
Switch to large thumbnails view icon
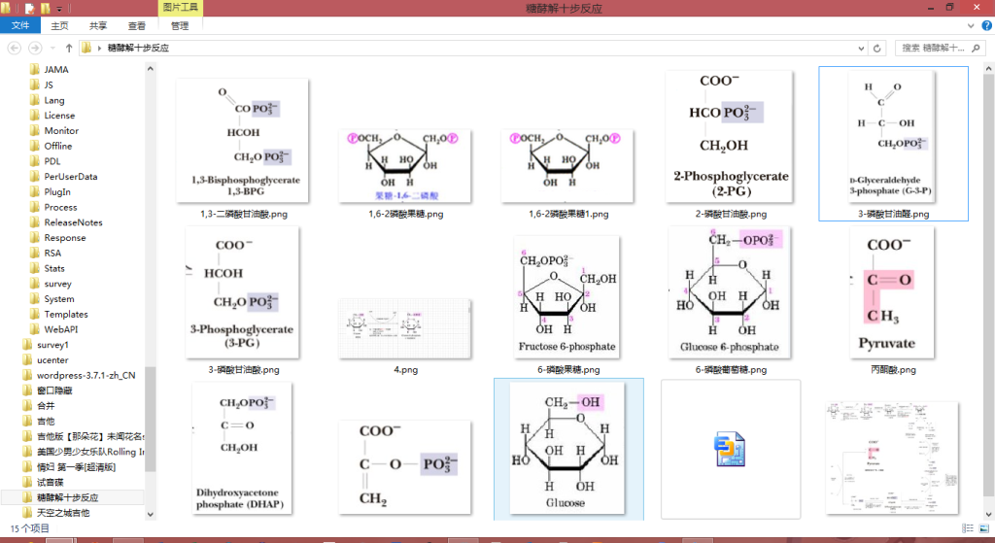pos(984,528)
